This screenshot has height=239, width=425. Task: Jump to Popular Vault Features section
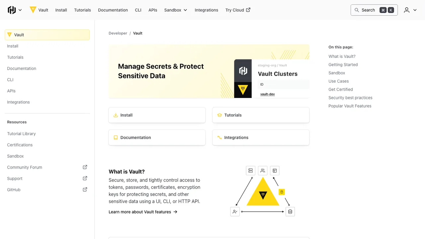[350, 106]
